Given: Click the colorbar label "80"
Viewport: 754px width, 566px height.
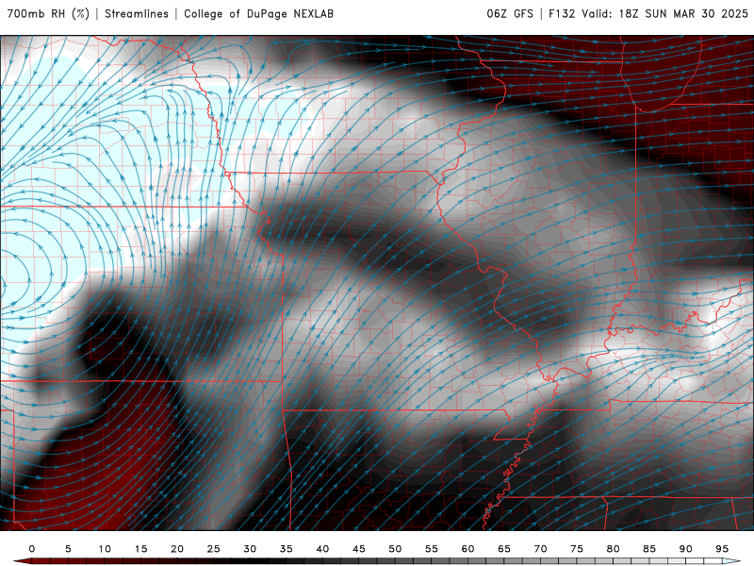Looking at the screenshot, I should [614, 549].
